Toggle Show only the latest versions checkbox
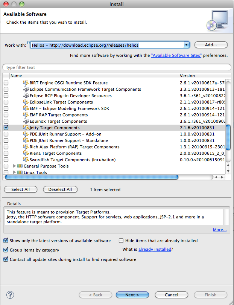The image size is (234, 305). click(x=6, y=241)
